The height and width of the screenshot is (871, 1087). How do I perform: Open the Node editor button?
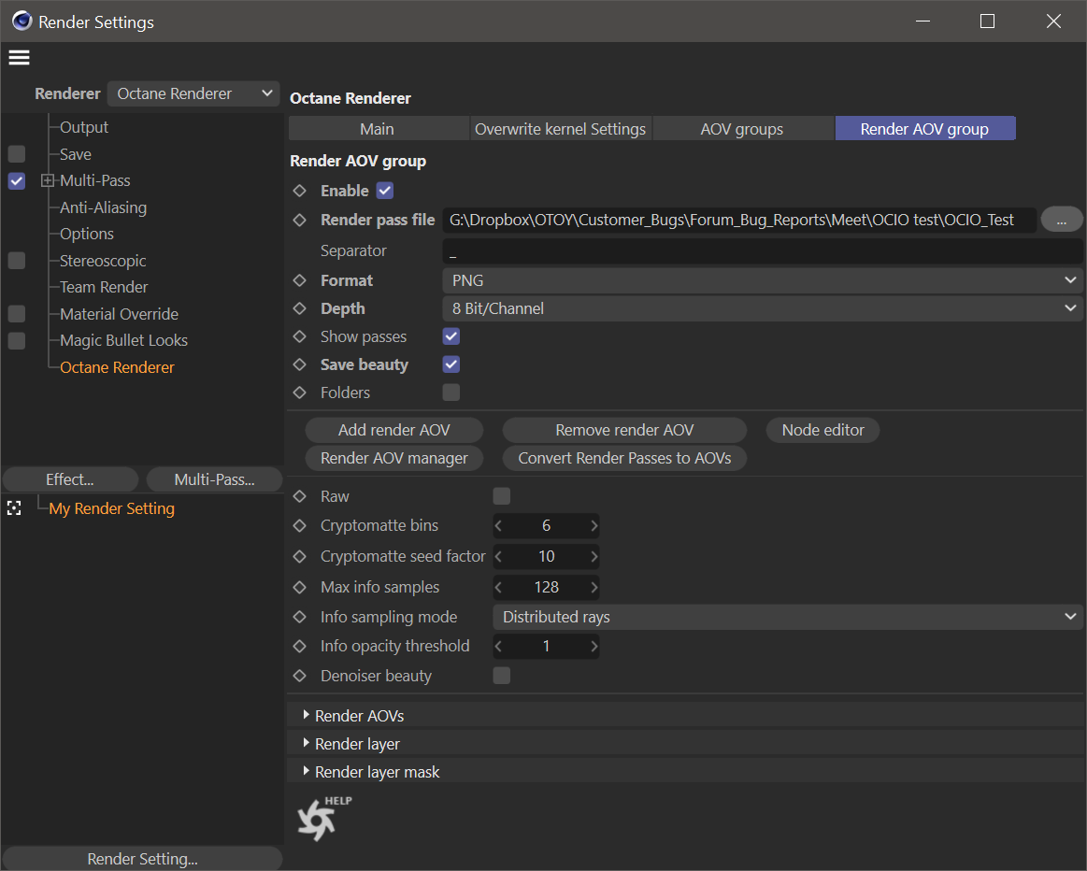pos(822,430)
